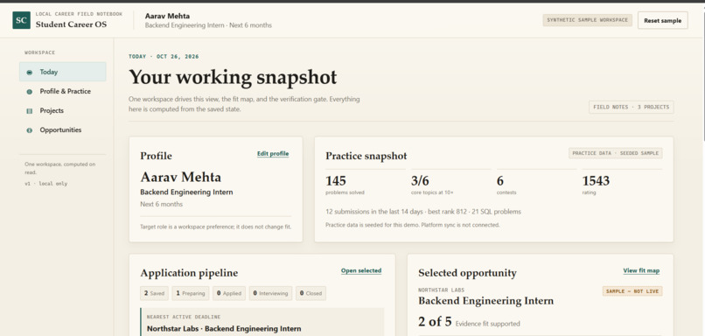Open the Projects section
This screenshot has height=336, width=705.
click(62, 110)
